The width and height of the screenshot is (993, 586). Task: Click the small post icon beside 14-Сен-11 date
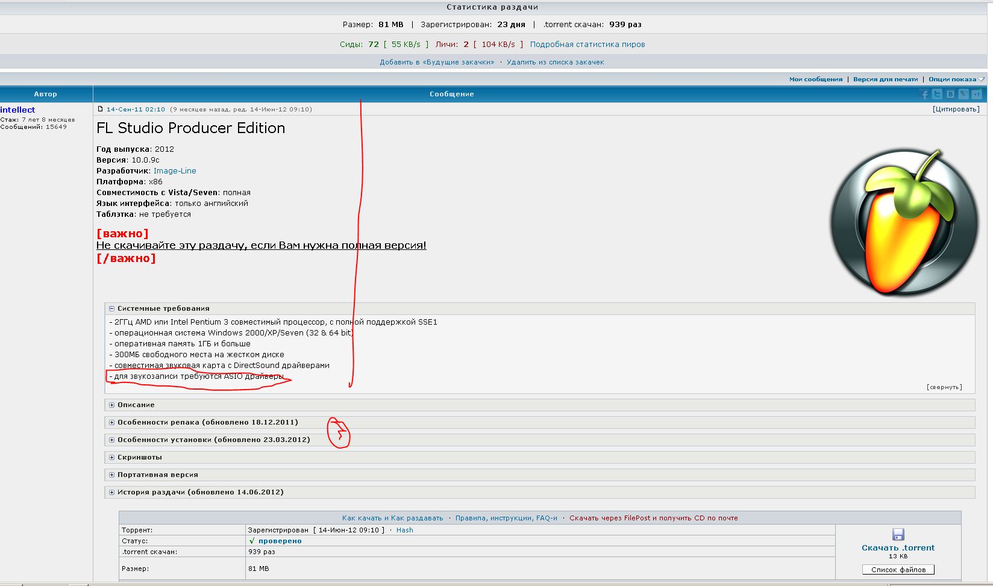(101, 109)
